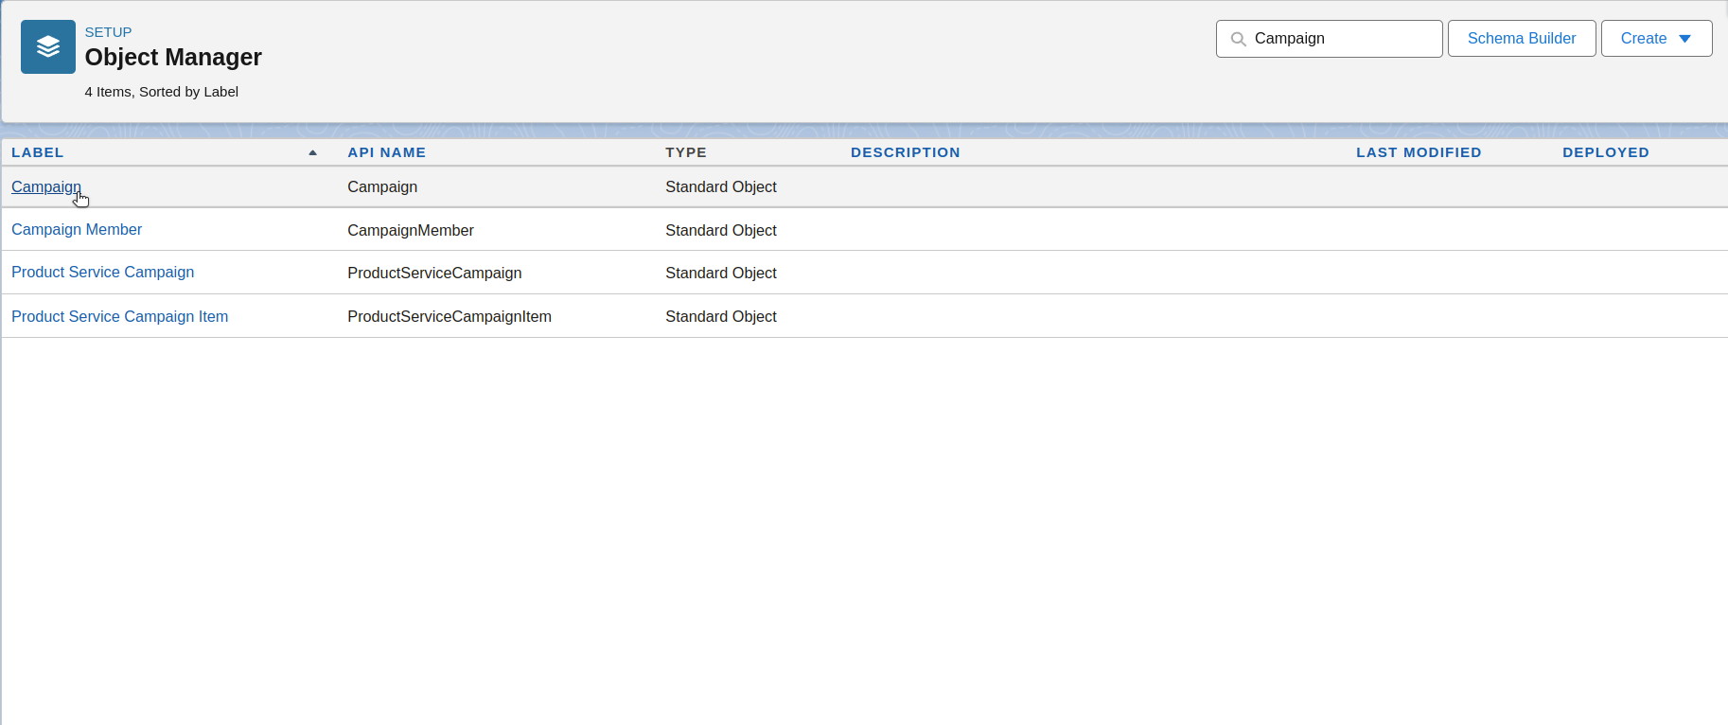Screen dimensions: 1728x725
Task: Click the SETUP breadcrumb text
Action: (x=108, y=32)
